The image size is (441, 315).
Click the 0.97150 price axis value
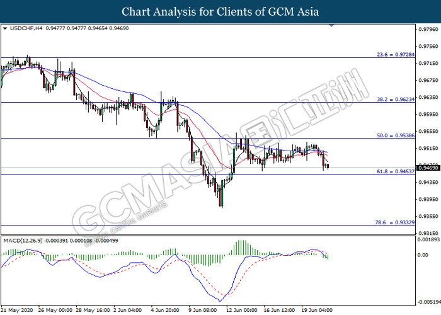(x=428, y=63)
